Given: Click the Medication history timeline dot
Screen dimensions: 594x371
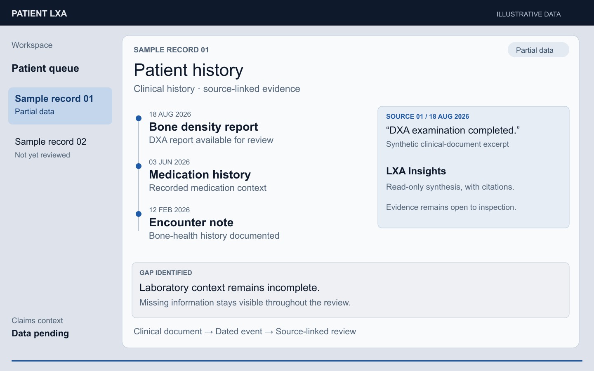Looking at the screenshot, I should tap(139, 166).
